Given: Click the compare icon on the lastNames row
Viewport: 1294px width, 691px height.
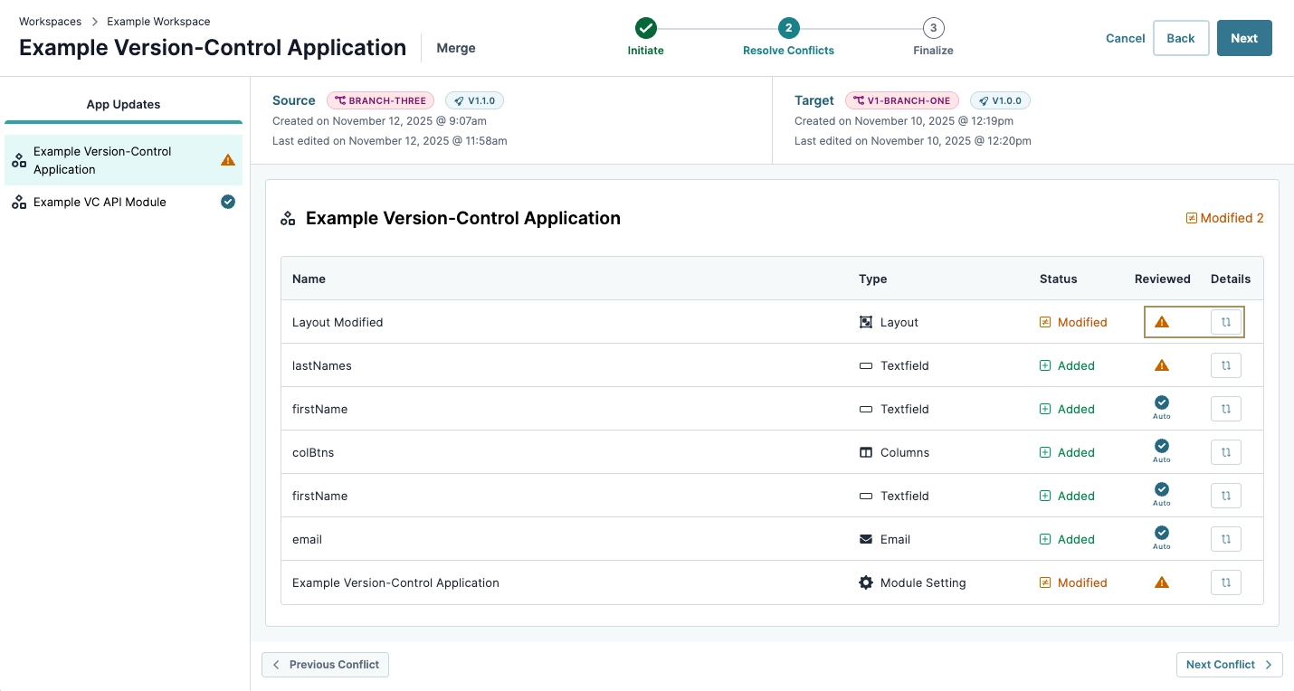Looking at the screenshot, I should pos(1226,365).
